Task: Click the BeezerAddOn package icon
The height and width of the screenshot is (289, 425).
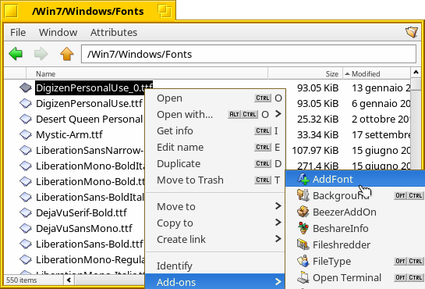Action: pyautogui.click(x=303, y=212)
